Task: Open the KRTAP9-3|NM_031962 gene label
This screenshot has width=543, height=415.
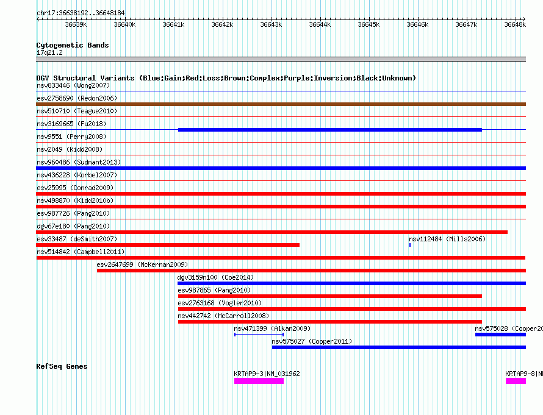Action: [267, 374]
